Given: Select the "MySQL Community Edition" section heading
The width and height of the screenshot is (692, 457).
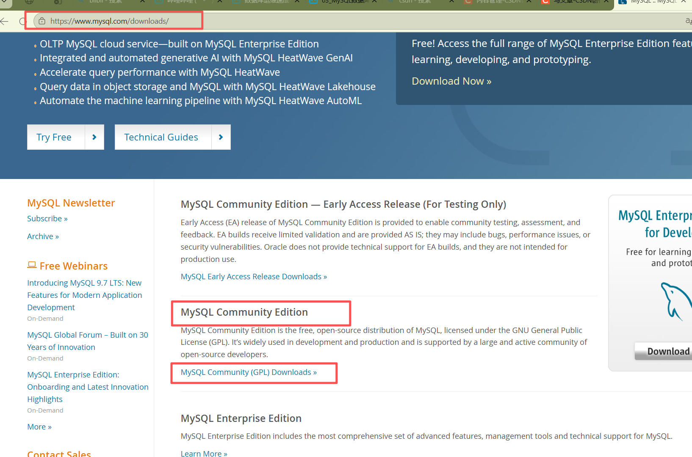Looking at the screenshot, I should [244, 312].
